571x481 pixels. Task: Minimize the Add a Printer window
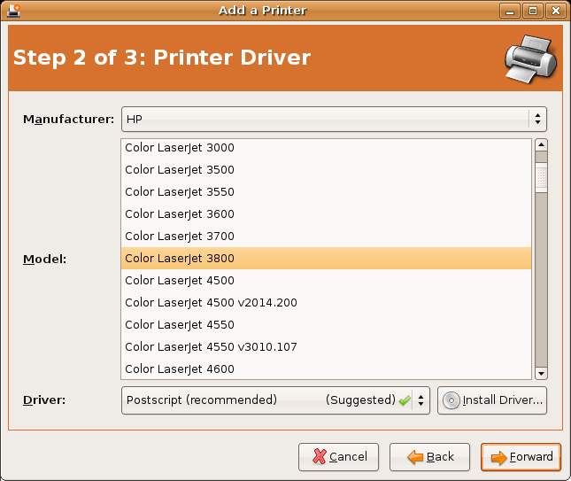(510, 11)
